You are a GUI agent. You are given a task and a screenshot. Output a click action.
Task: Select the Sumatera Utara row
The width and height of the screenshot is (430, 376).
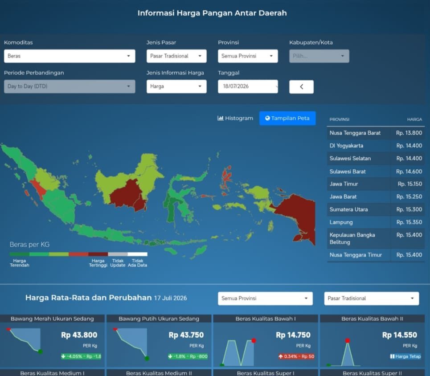point(376,209)
